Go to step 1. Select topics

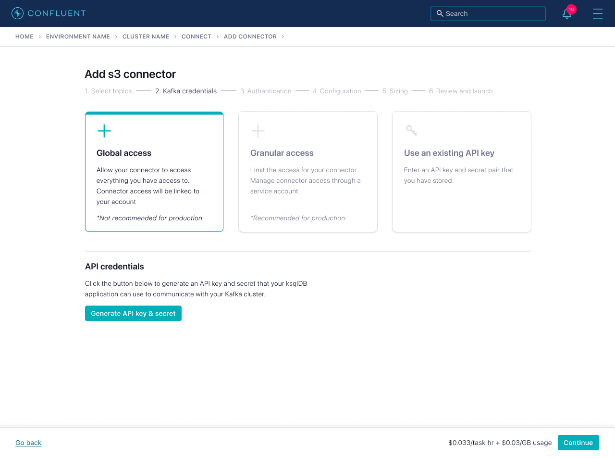coord(108,91)
